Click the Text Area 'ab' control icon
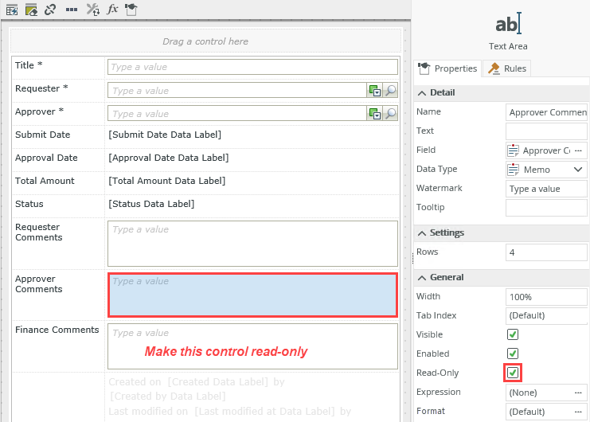Viewport: 590px width, 422px height. pos(508,24)
